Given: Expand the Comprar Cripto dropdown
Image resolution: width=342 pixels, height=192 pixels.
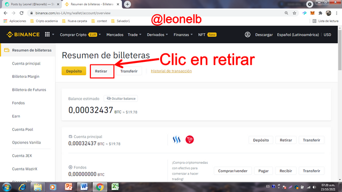Looking at the screenshot, I should (x=100, y=35).
